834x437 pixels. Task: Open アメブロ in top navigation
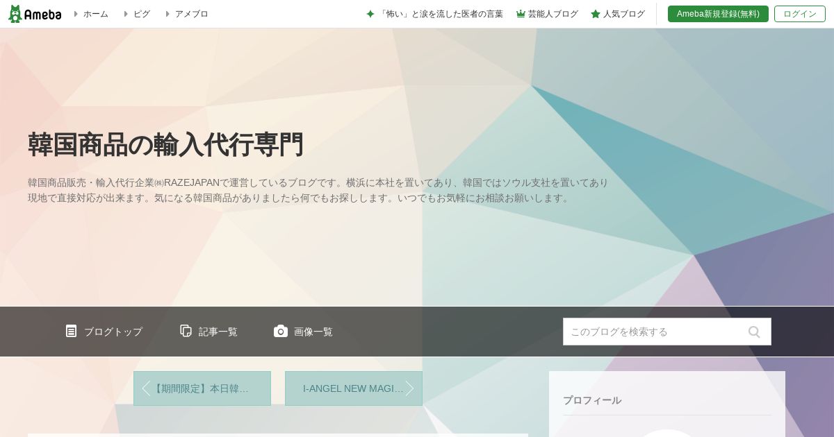point(191,14)
